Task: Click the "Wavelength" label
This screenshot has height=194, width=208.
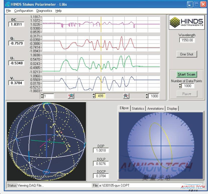Action: point(187,35)
